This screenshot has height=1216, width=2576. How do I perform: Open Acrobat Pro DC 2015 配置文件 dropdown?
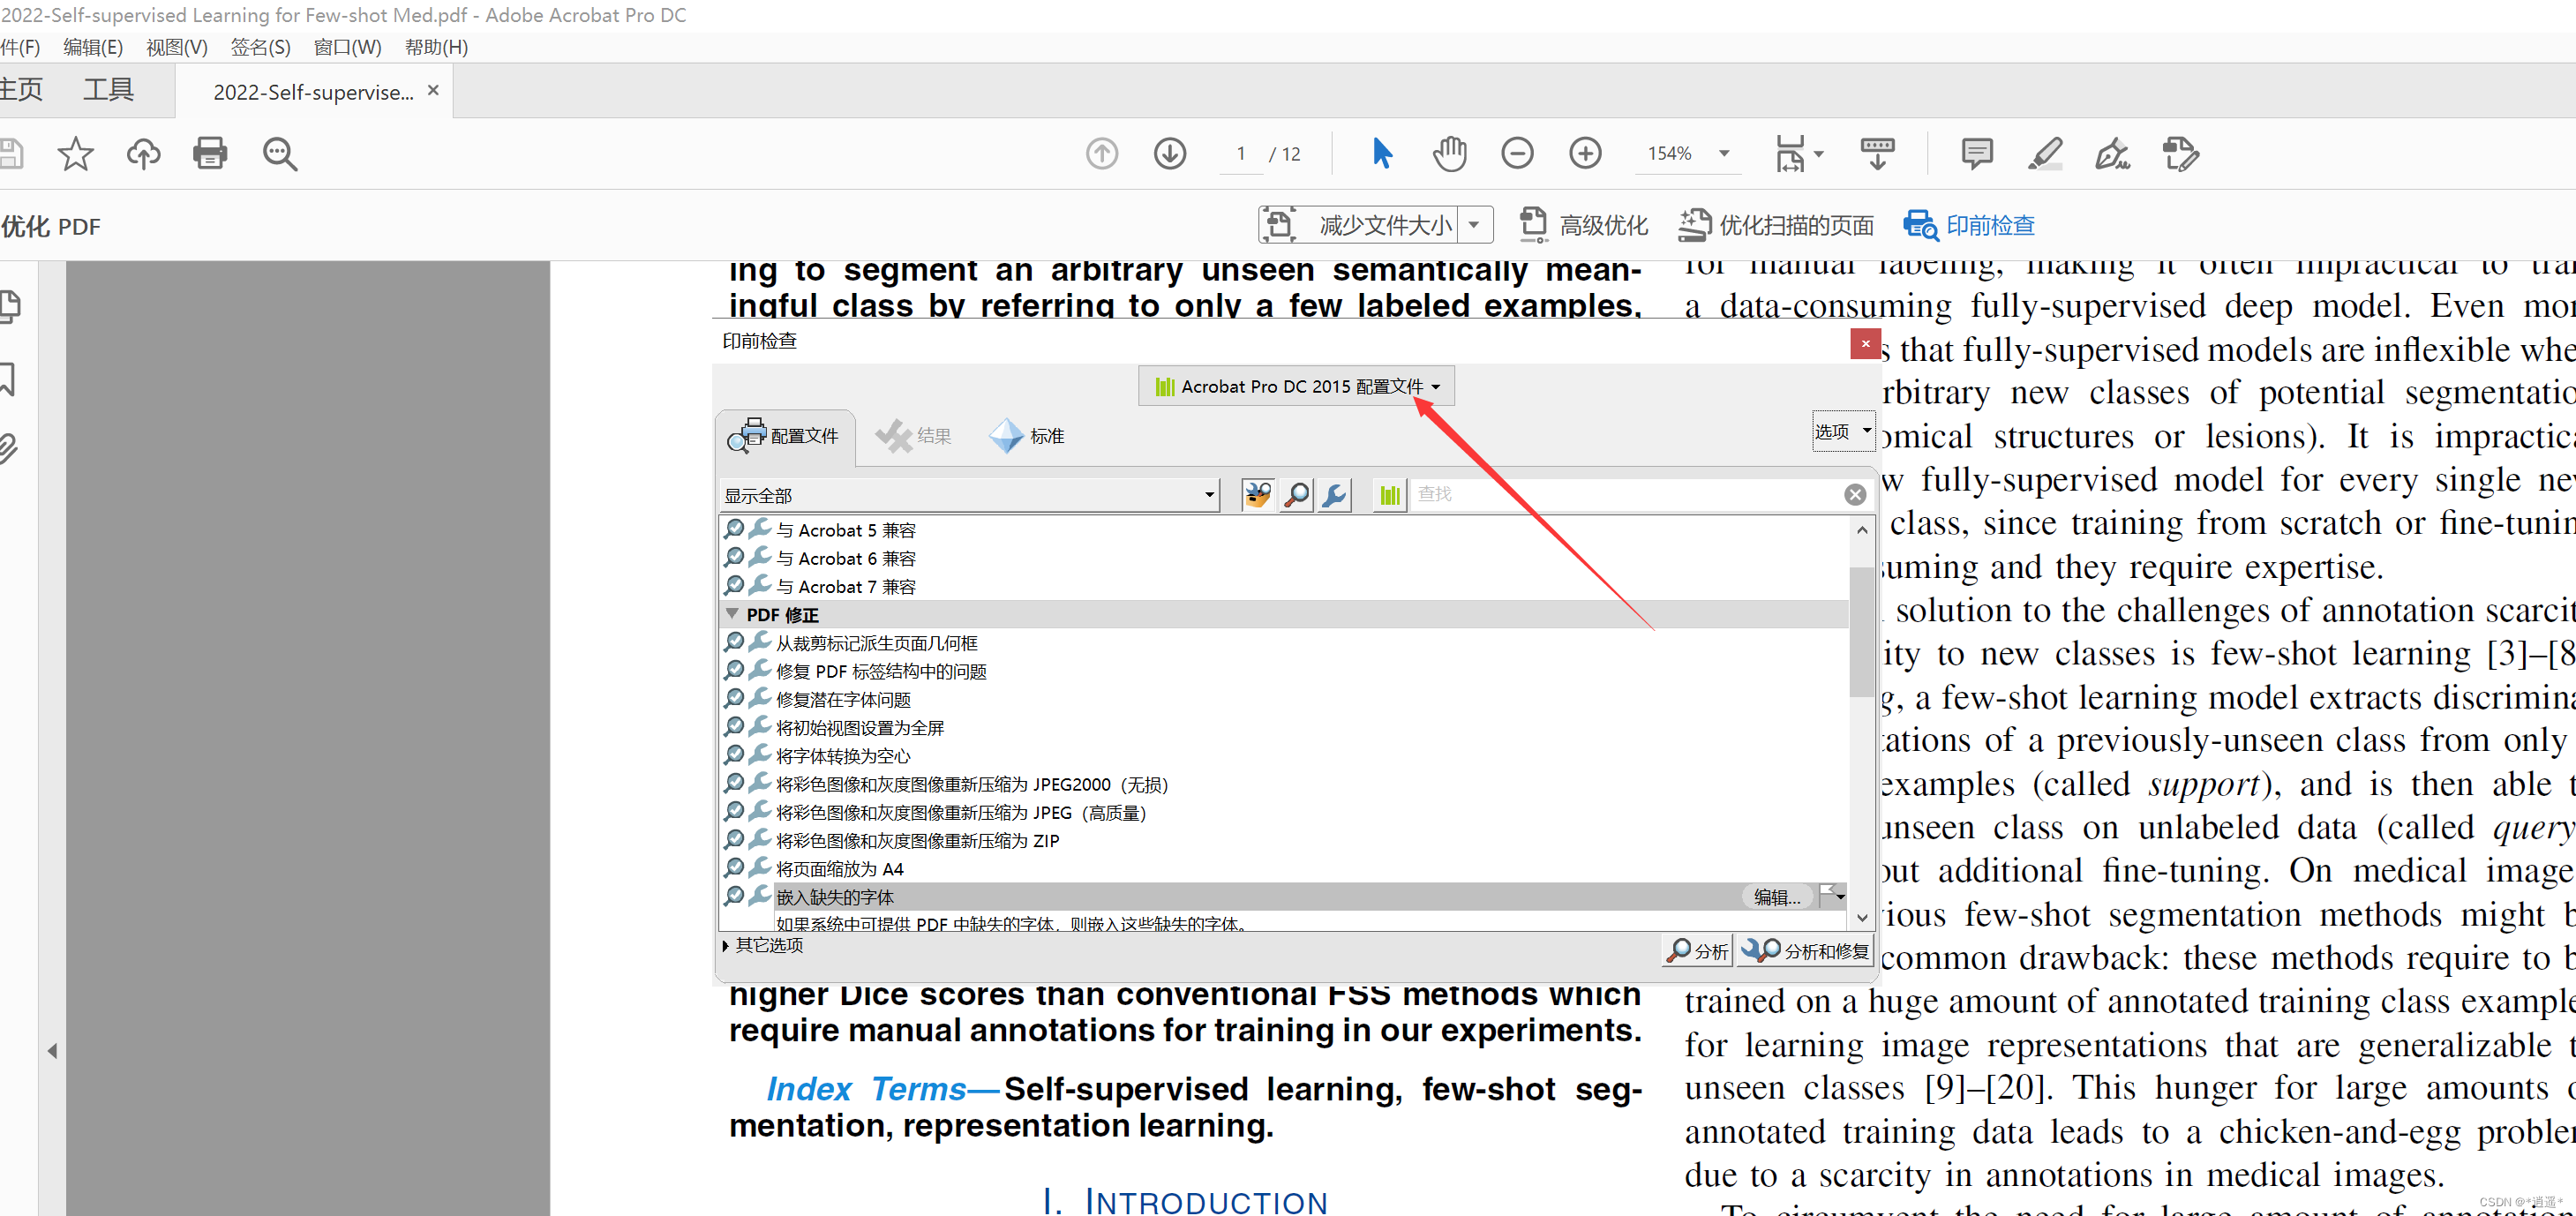pos(1297,387)
